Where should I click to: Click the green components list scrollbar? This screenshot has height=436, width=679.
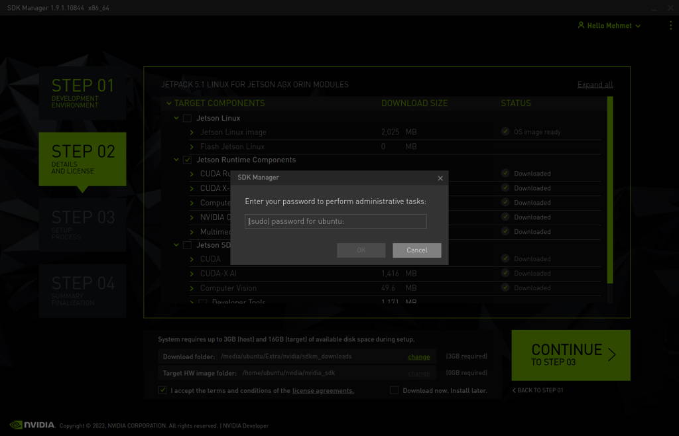tap(610, 190)
